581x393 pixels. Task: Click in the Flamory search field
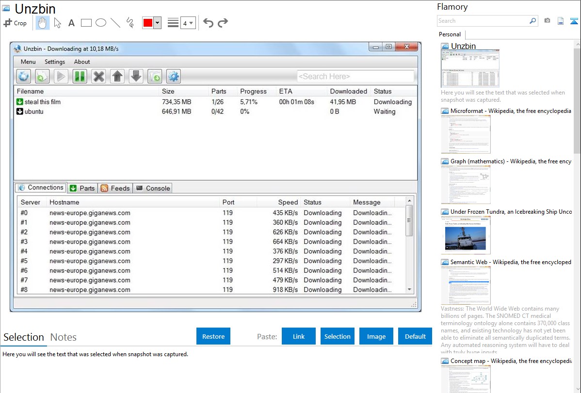tap(483, 21)
